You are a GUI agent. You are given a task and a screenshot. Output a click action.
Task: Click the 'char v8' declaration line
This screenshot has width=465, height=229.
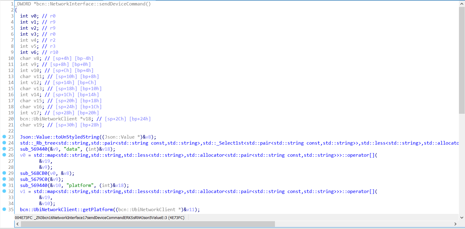pos(57,58)
